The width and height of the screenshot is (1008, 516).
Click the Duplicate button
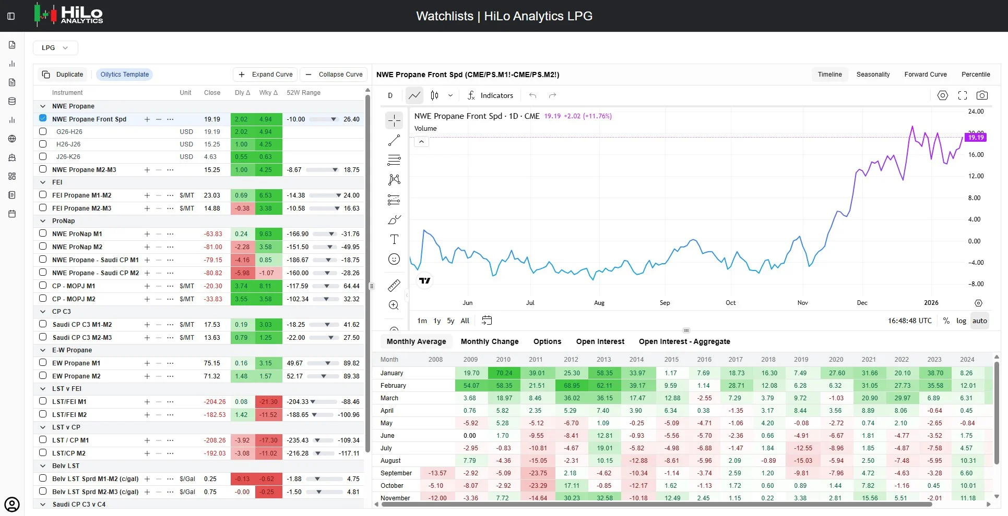pos(63,75)
